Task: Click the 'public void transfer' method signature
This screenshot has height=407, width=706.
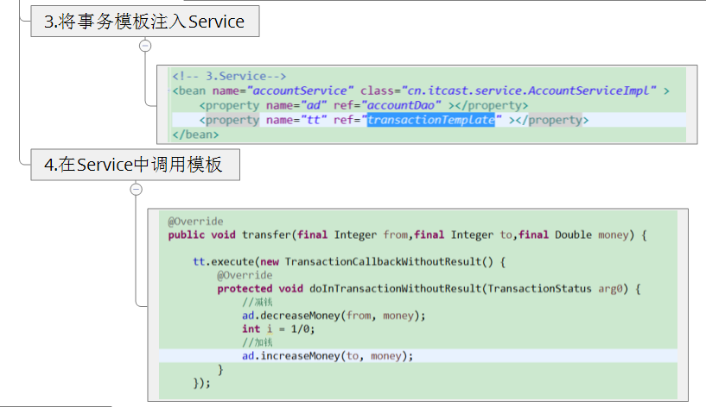Action: coord(407,235)
